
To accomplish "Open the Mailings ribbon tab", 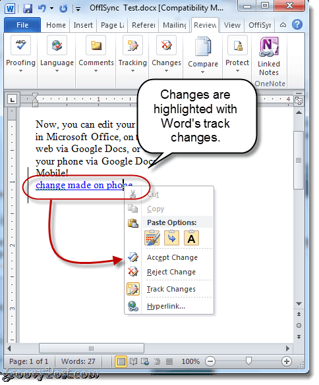I will (x=175, y=25).
